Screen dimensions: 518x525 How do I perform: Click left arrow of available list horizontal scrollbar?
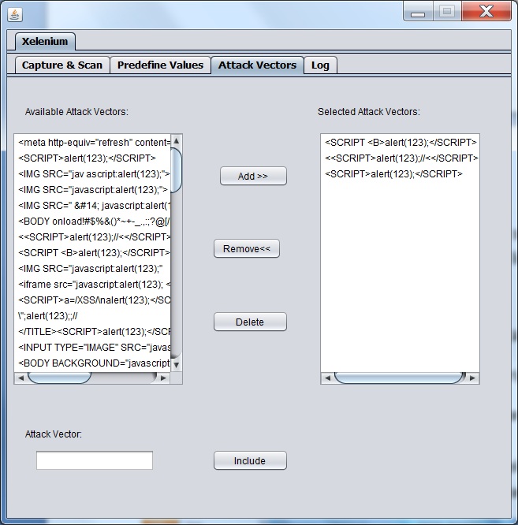coord(20,378)
